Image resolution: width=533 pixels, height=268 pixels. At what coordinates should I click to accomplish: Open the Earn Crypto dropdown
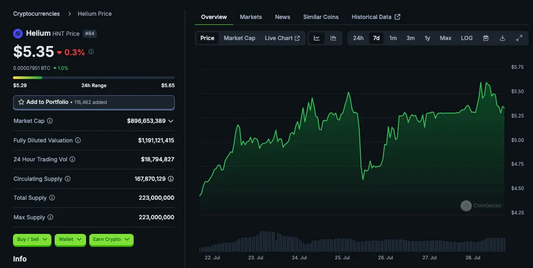tap(111, 239)
